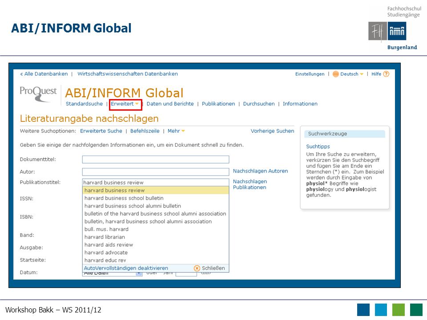The width and height of the screenshot is (427, 320).
Task: Click the Suchwerkzeuge panel header
Action: 344,134
